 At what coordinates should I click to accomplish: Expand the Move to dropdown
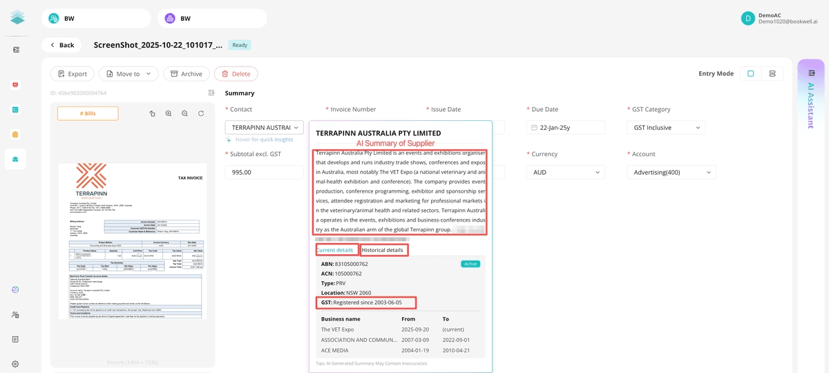128,74
